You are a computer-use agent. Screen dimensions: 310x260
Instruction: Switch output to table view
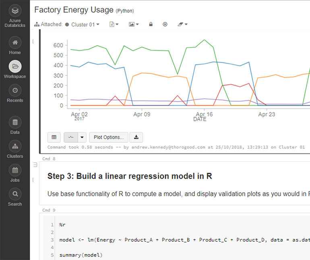[54, 137]
